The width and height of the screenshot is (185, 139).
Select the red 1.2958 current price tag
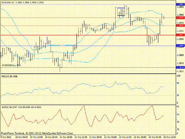pos(180,18)
